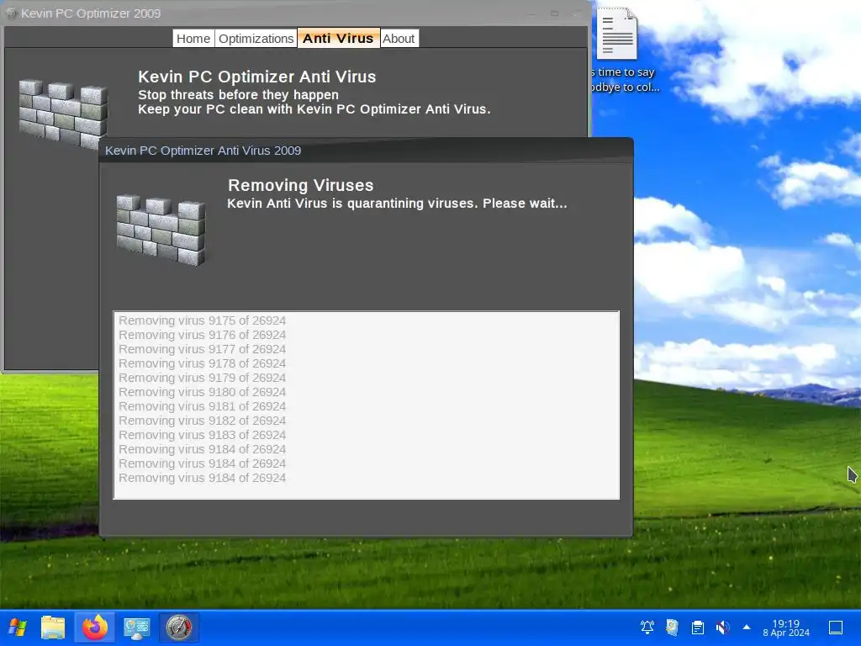
Task: Open the clock showing 19:19
Action: [786, 627]
